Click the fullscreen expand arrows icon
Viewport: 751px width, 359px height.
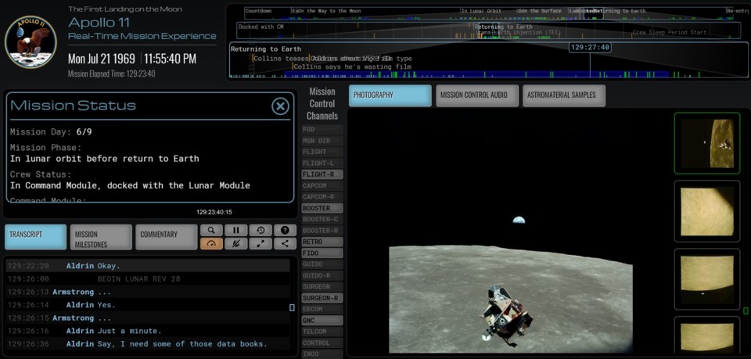point(260,244)
